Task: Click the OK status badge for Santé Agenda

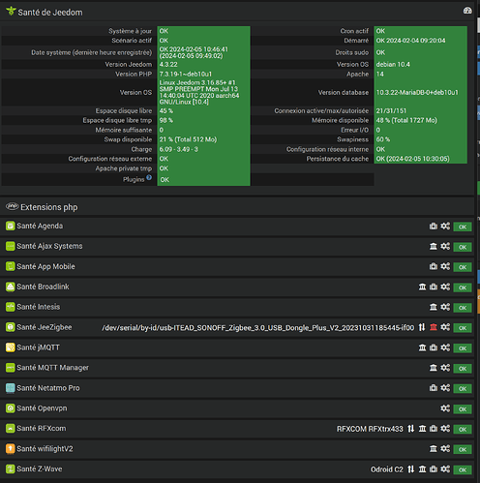Action: click(463, 226)
